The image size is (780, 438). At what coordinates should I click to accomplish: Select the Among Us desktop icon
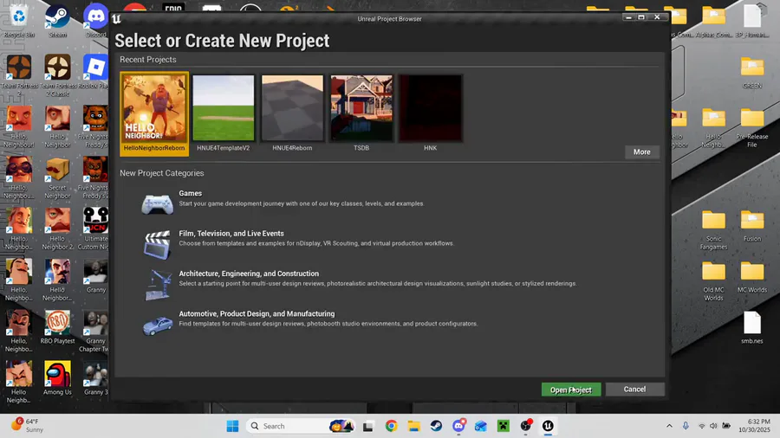pyautogui.click(x=58, y=378)
